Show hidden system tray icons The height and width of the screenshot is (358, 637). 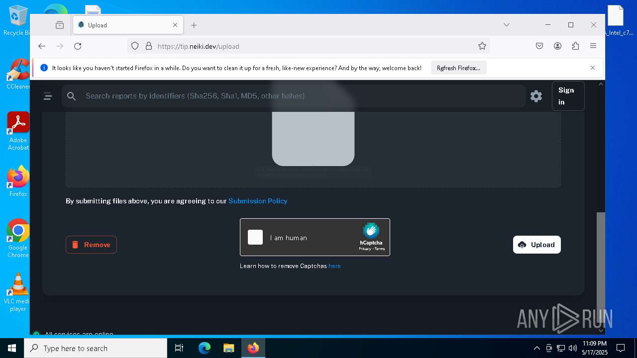coord(536,348)
